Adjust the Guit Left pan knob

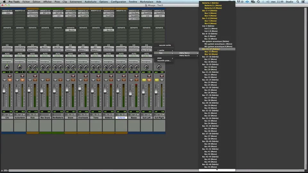coord(146,67)
